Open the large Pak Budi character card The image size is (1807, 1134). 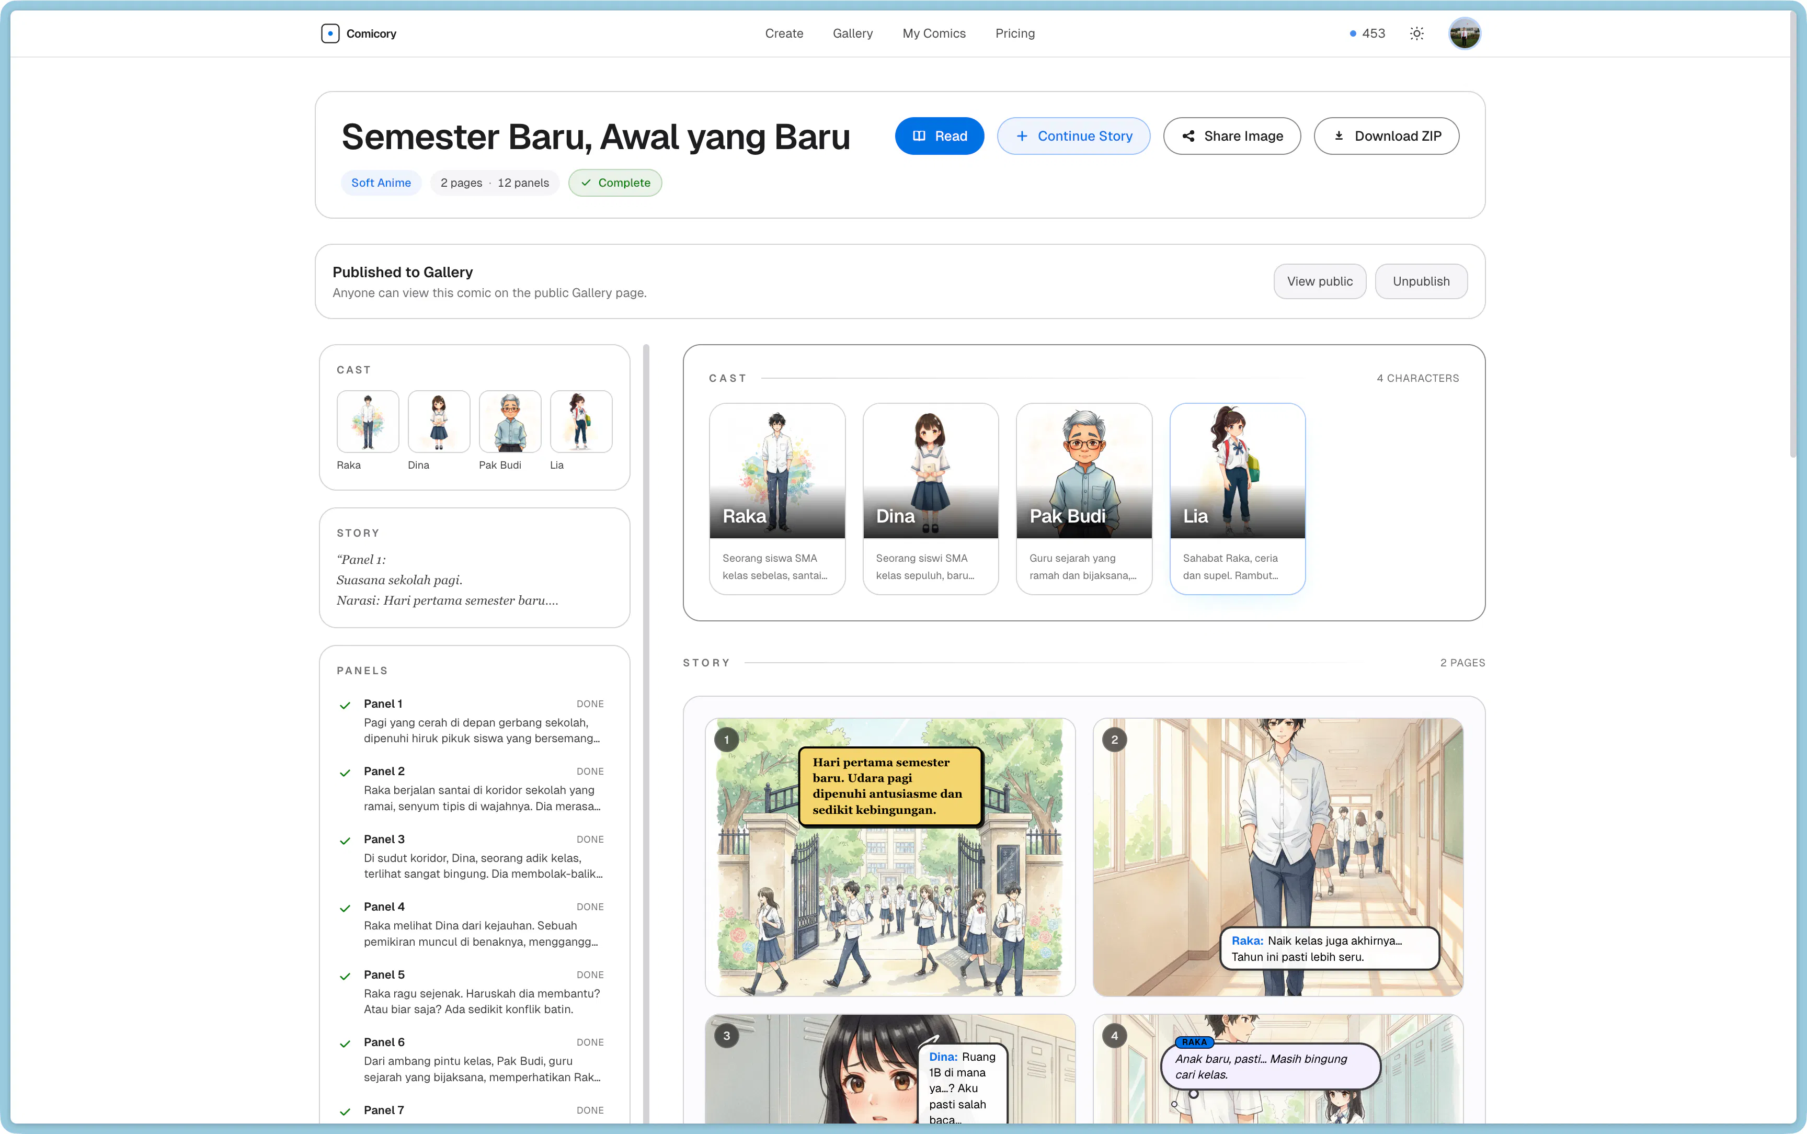point(1084,499)
